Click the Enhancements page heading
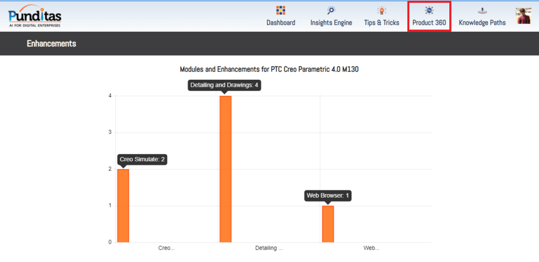The height and width of the screenshot is (262, 539). [51, 44]
